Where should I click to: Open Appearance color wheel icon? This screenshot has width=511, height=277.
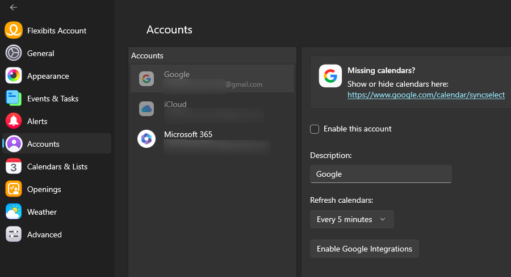pyautogui.click(x=14, y=76)
